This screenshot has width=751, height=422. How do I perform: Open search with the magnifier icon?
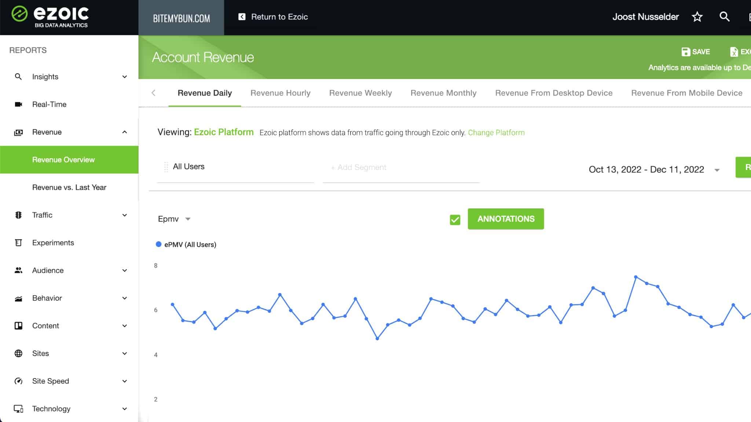[x=724, y=16]
